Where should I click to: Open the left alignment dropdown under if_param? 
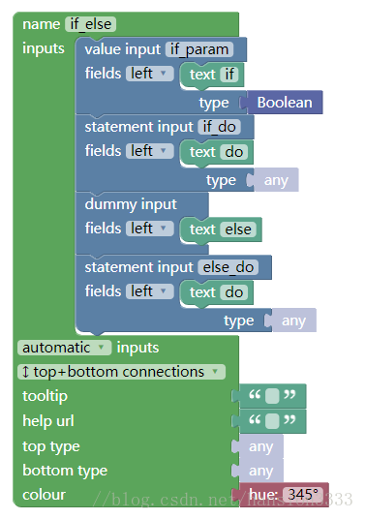[x=149, y=74]
